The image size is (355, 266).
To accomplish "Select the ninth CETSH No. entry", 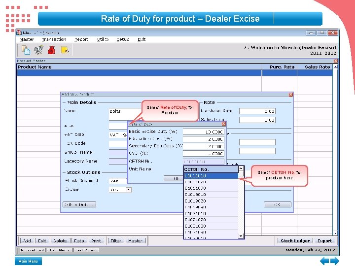I will click(x=211, y=226).
